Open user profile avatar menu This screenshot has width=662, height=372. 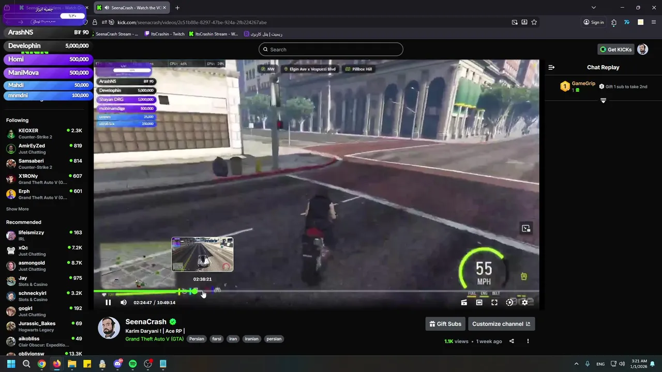642,50
